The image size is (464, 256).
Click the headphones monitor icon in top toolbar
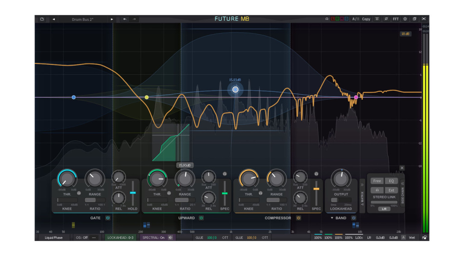click(x=327, y=19)
